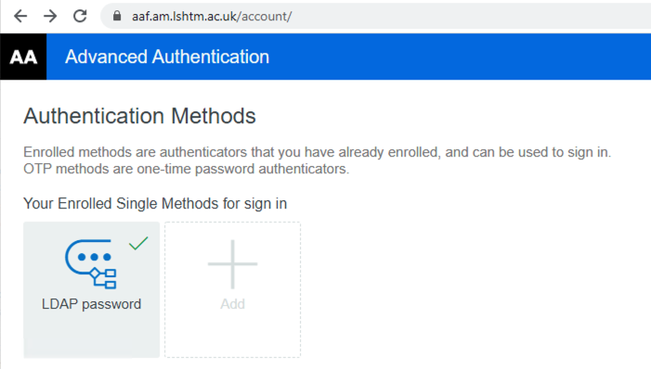Image resolution: width=651 pixels, height=369 pixels.
Task: Click the /account/ path in URL
Action: point(266,16)
